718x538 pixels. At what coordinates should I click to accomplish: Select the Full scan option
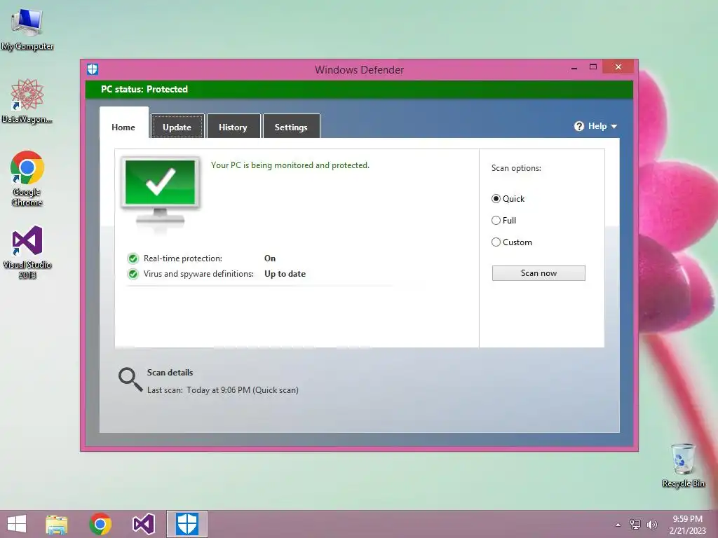click(x=503, y=221)
